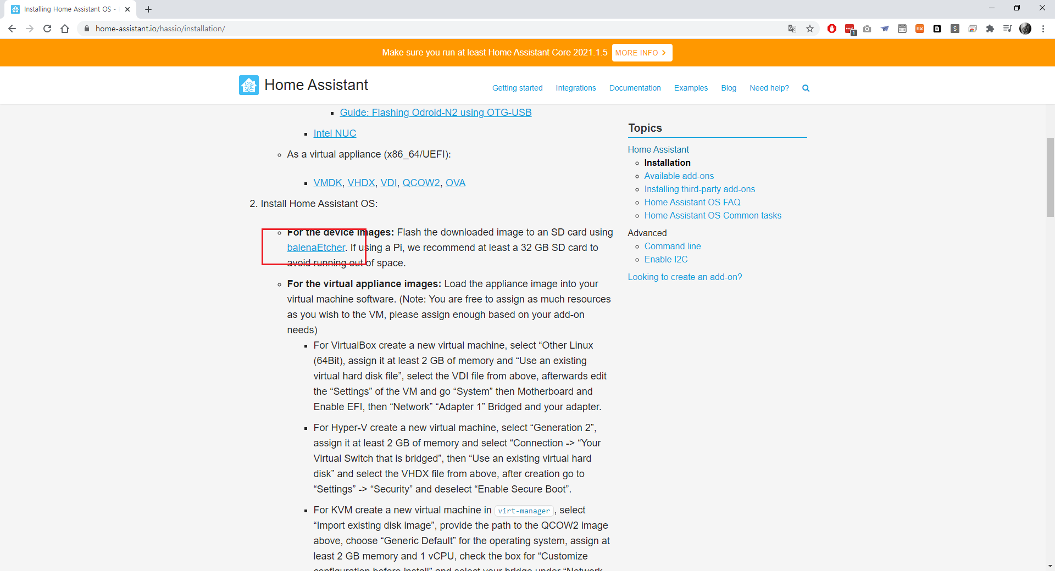
Task: Open Home Assistant OS FAQ link
Action: (x=692, y=202)
